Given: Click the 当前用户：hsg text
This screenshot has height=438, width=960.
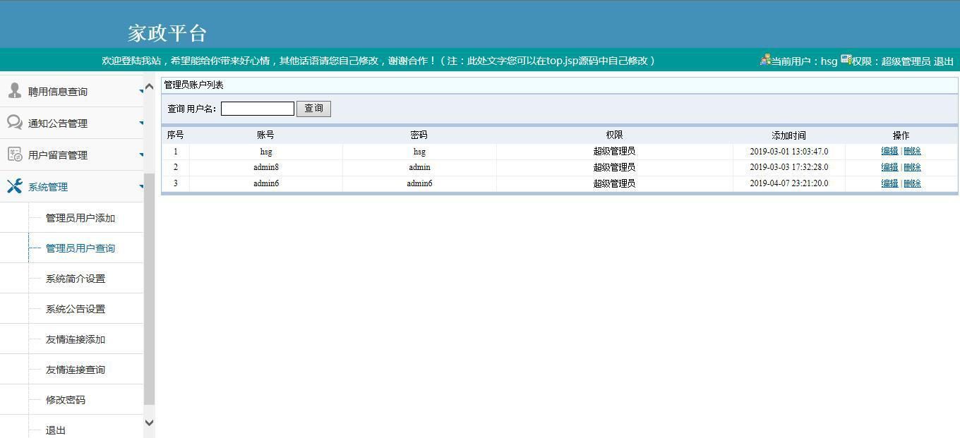Looking at the screenshot, I should (804, 61).
